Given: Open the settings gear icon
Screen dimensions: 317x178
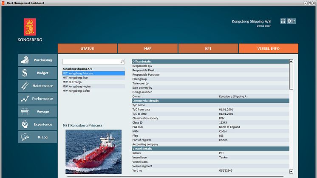Looking at the screenshot, I should click(289, 21).
